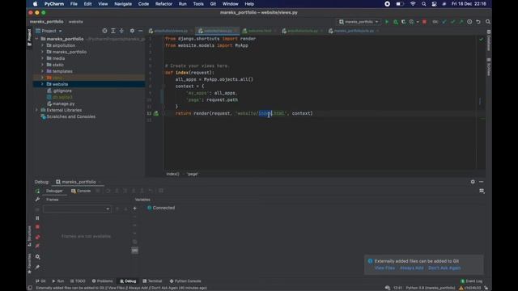Viewport: 518px width, 291px height.
Task: Click Don't Ask Again link in notification
Action: 444,268
